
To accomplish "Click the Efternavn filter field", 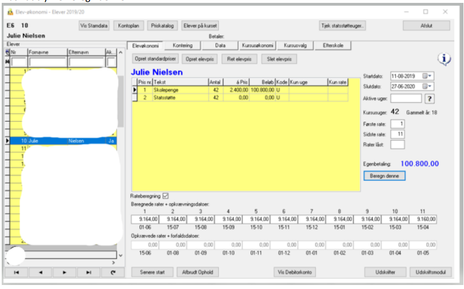I will point(86,62).
